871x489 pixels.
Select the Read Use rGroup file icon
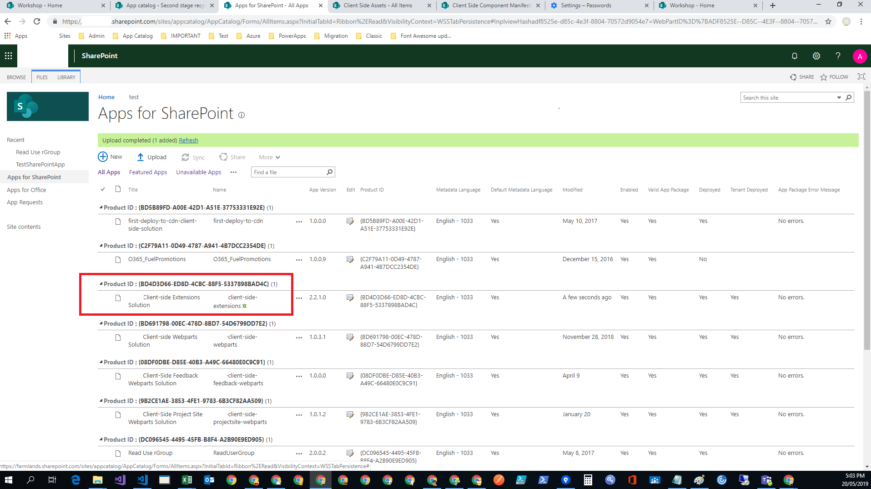pos(118,454)
